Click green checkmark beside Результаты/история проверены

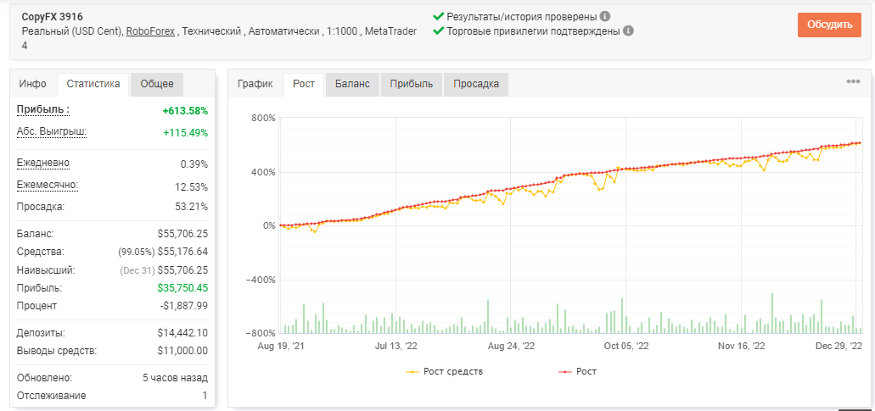click(439, 16)
